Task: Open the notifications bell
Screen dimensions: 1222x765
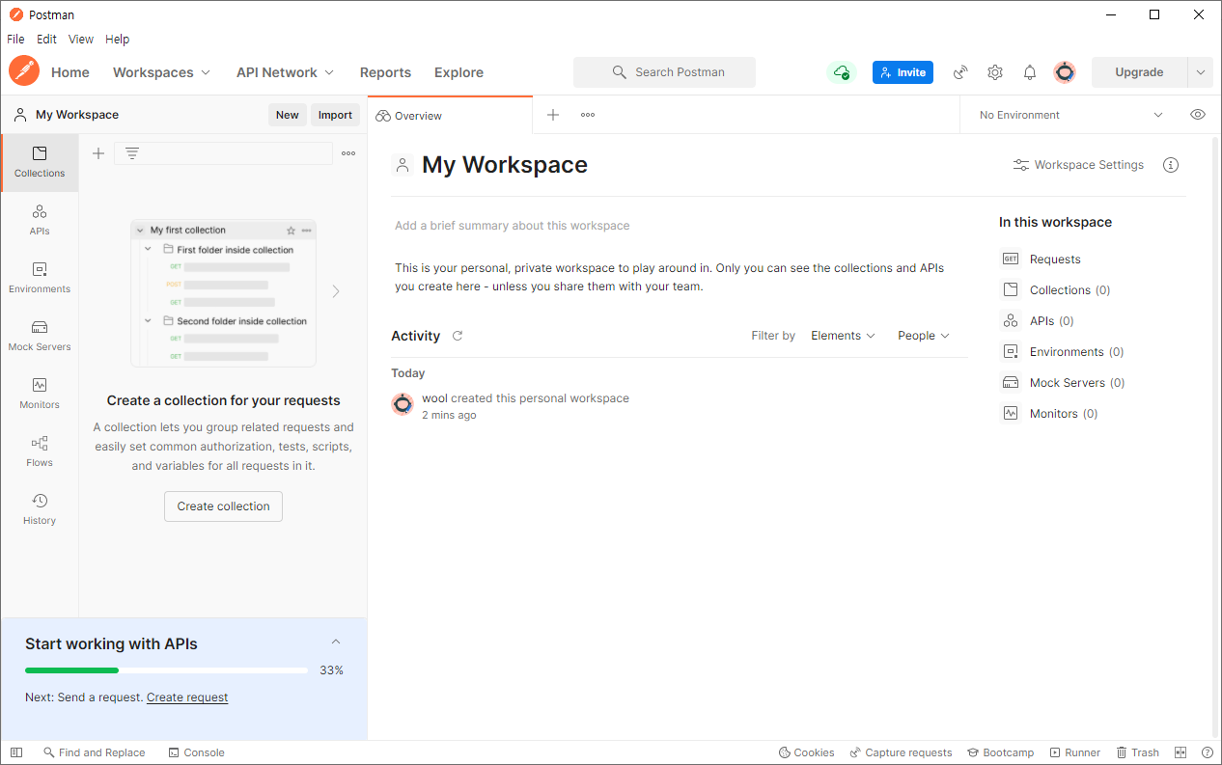Action: [1030, 72]
